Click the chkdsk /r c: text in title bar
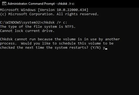Viewport: 139px width, 95px height. point(66,4)
